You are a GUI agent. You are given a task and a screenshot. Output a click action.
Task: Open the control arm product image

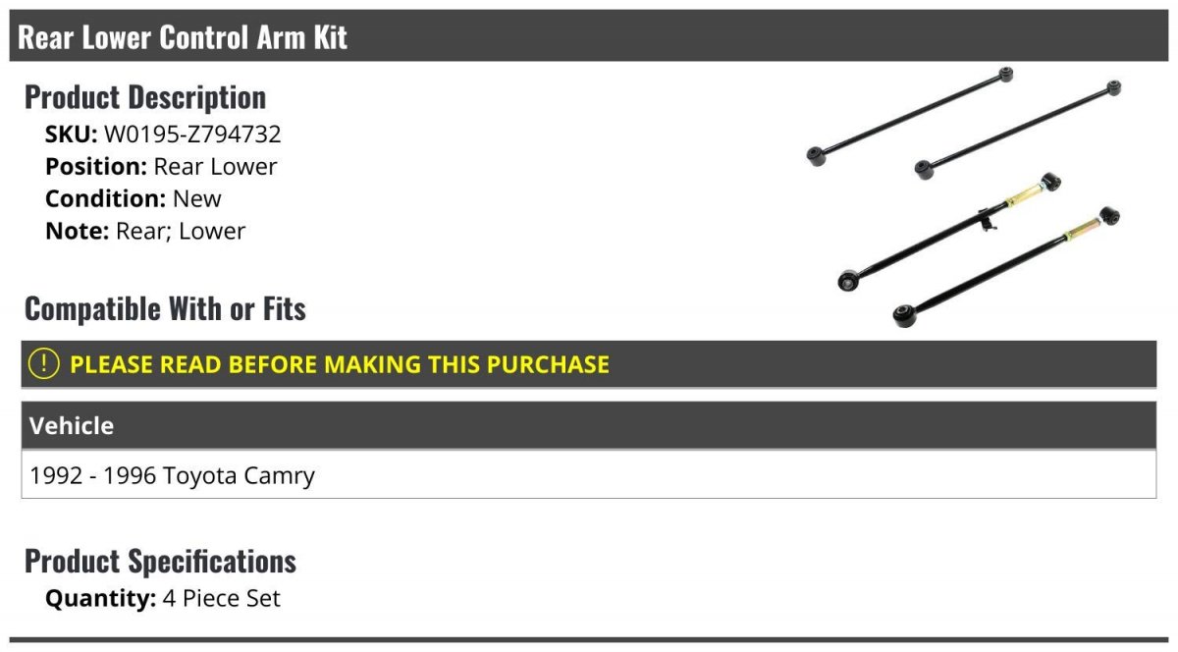point(965,196)
